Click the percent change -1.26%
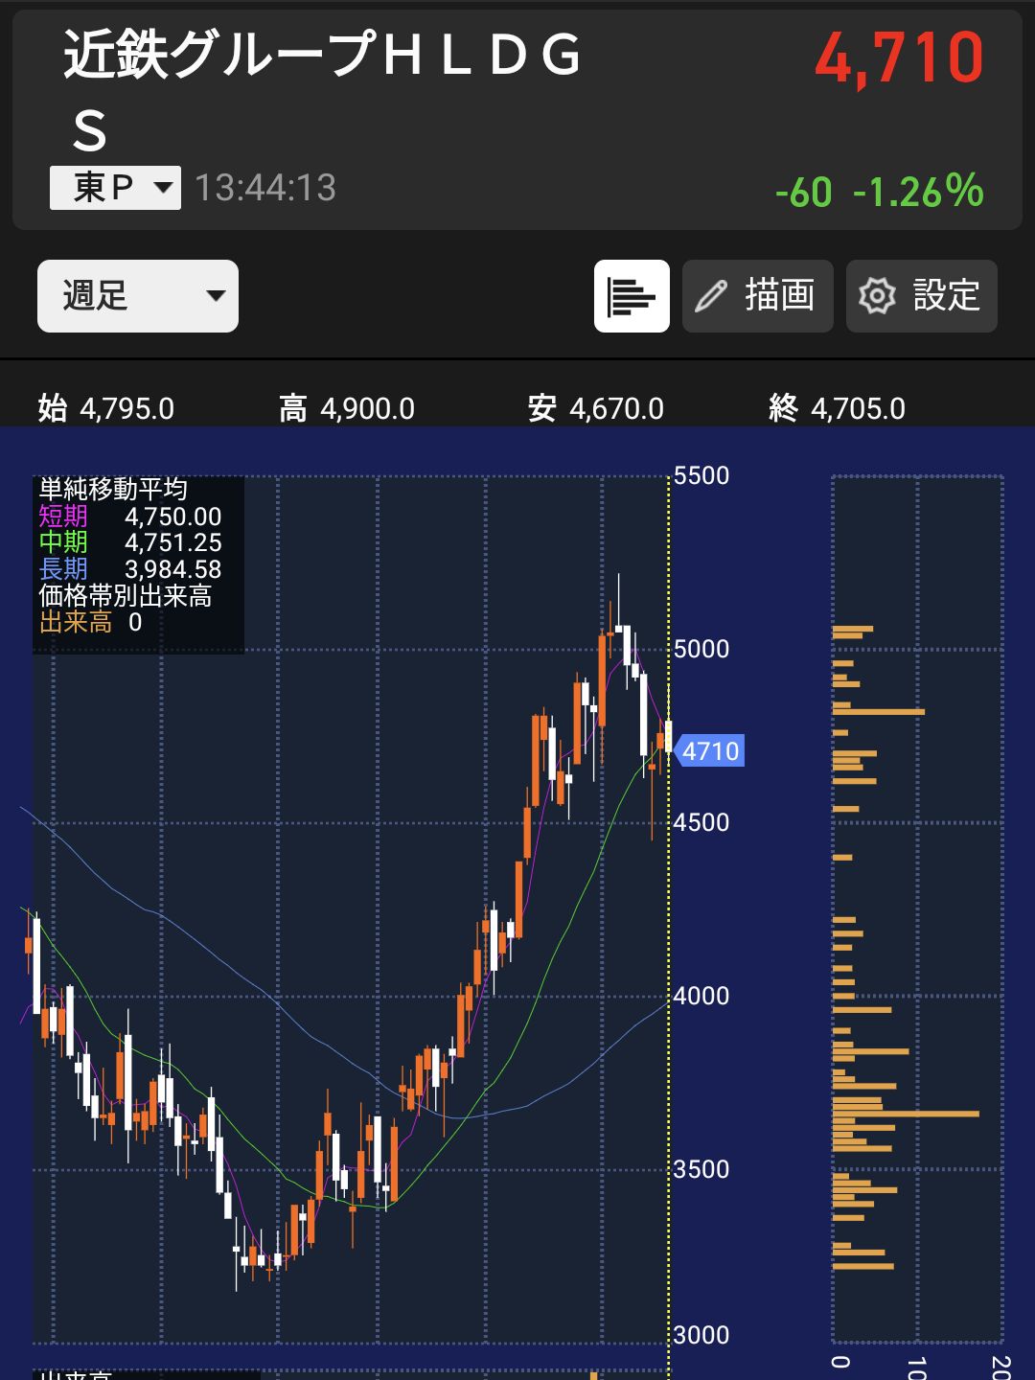Image resolution: width=1035 pixels, height=1380 pixels. (x=918, y=192)
